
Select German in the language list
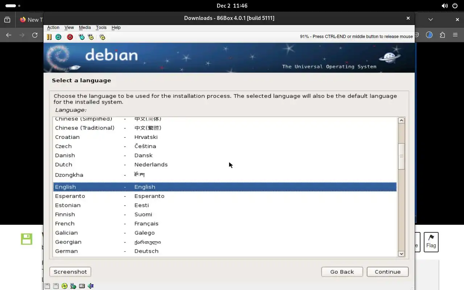pyautogui.click(x=225, y=251)
